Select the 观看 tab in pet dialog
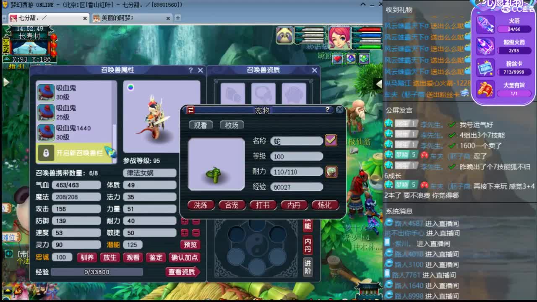Screen dimensions: 537x302 pos(201,125)
